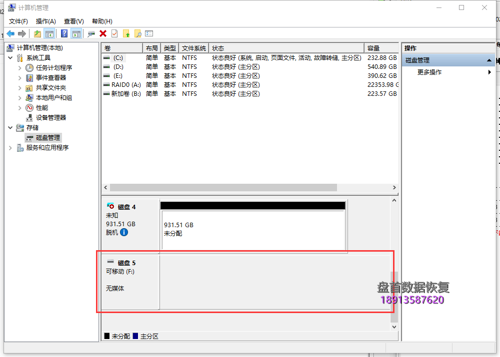Screen dimensions: 500x357
Task: Click the disk connect/rescan toolbar icon
Action: click(91, 33)
